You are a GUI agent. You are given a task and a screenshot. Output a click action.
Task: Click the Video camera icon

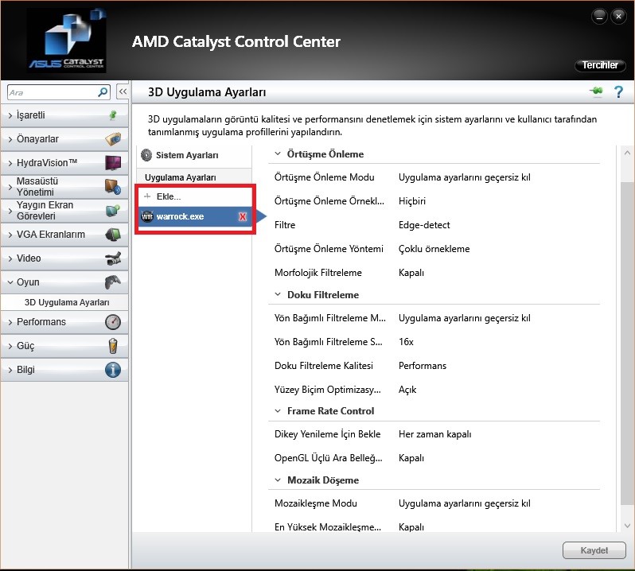point(113,258)
